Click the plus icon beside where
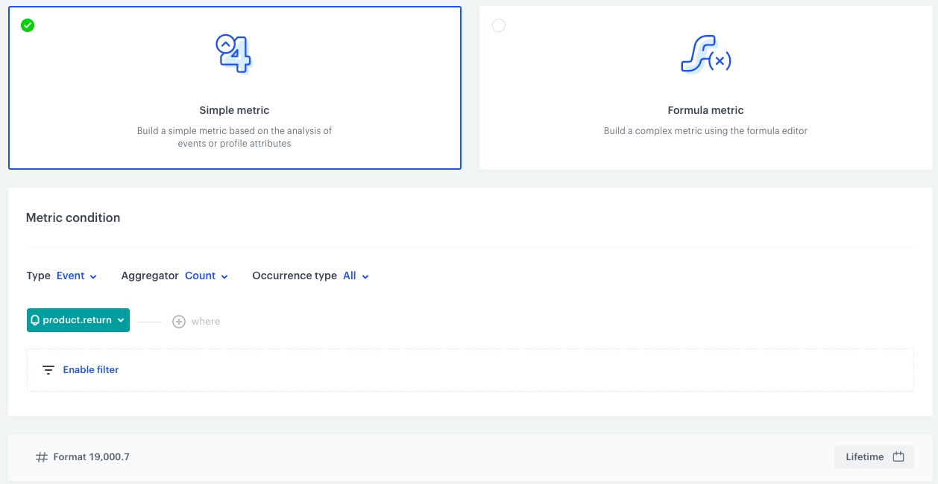Image resolution: width=938 pixels, height=484 pixels. pos(179,322)
